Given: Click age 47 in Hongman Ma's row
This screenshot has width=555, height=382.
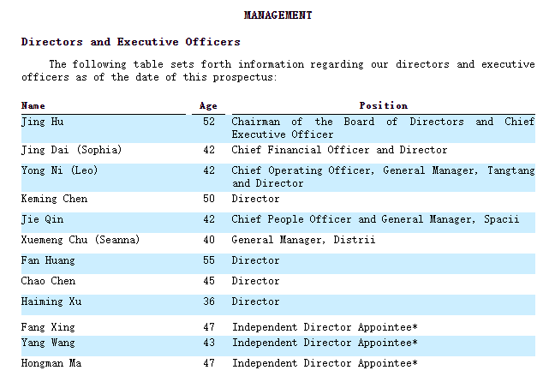Looking at the screenshot, I should click(209, 363).
